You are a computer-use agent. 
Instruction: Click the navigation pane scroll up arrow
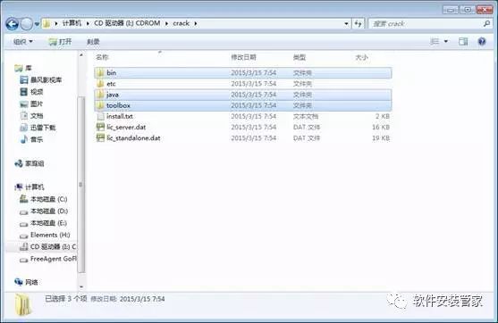pyautogui.click(x=81, y=54)
